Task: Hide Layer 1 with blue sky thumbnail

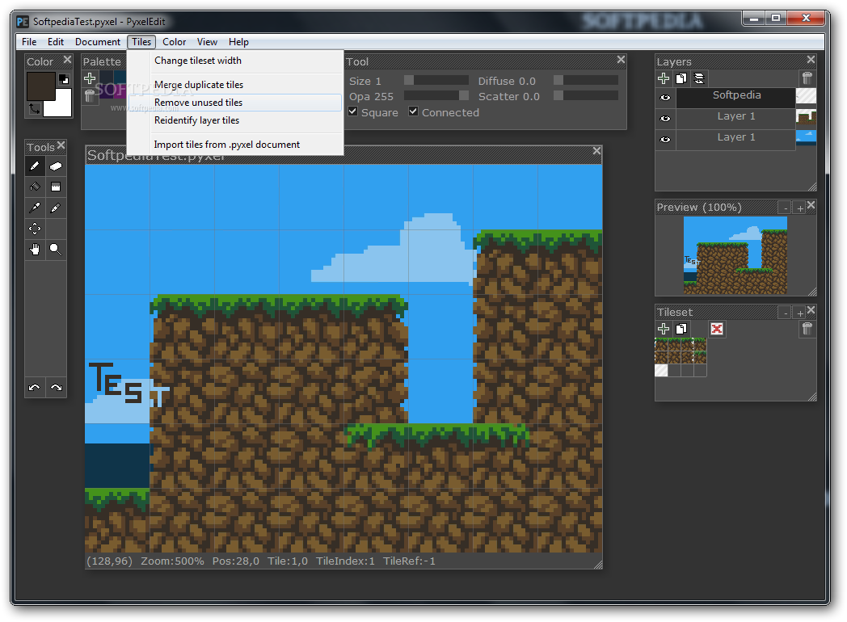Action: [665, 139]
